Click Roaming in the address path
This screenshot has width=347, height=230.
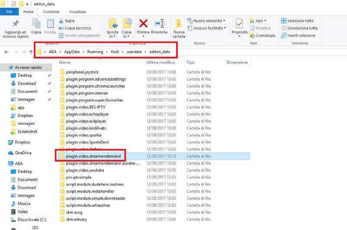coord(95,52)
